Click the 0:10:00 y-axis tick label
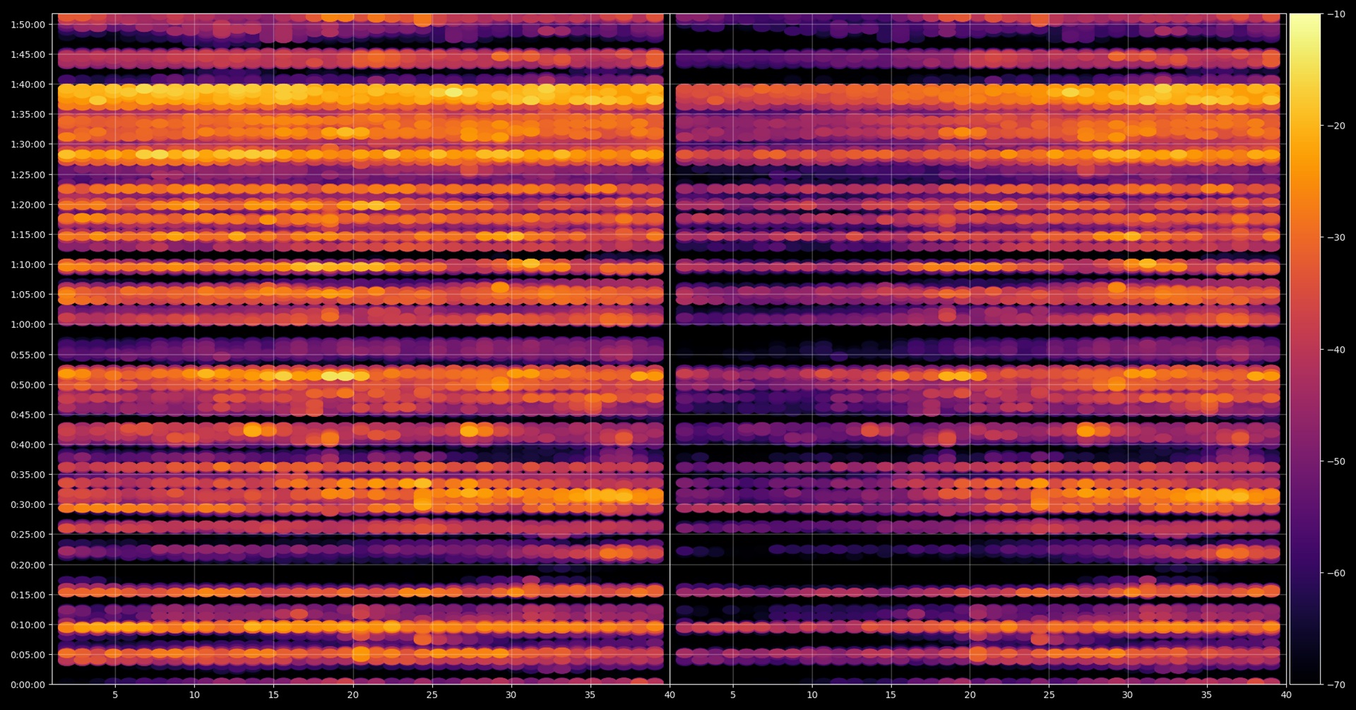Image resolution: width=1356 pixels, height=710 pixels. pos(28,625)
